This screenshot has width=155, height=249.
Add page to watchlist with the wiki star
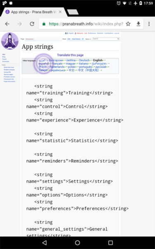(83, 39)
